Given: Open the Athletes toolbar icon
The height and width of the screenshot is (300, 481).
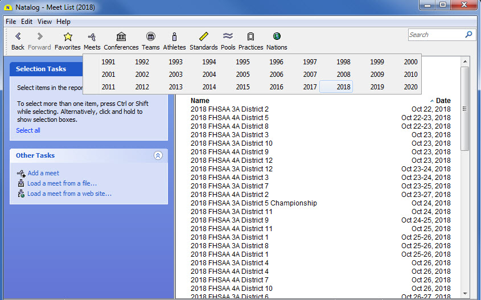Looking at the screenshot, I should [x=174, y=37].
